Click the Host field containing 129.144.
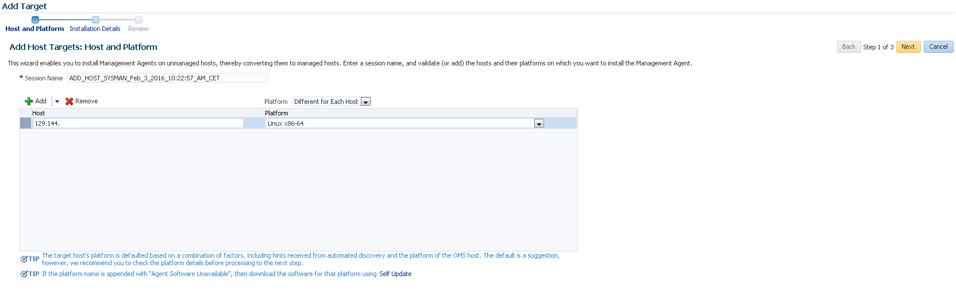Screen dimensions: 956x295 [x=138, y=123]
